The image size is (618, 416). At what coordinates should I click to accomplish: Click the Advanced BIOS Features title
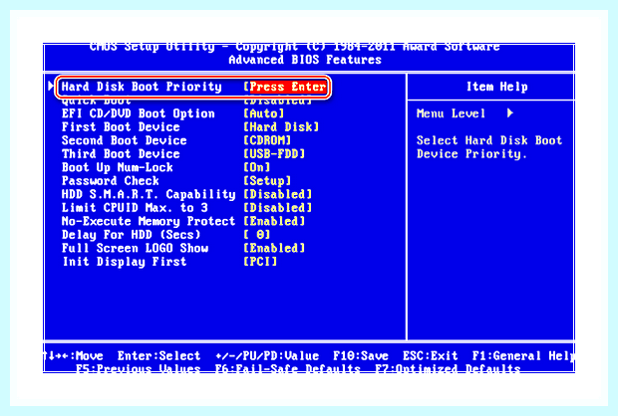point(305,60)
